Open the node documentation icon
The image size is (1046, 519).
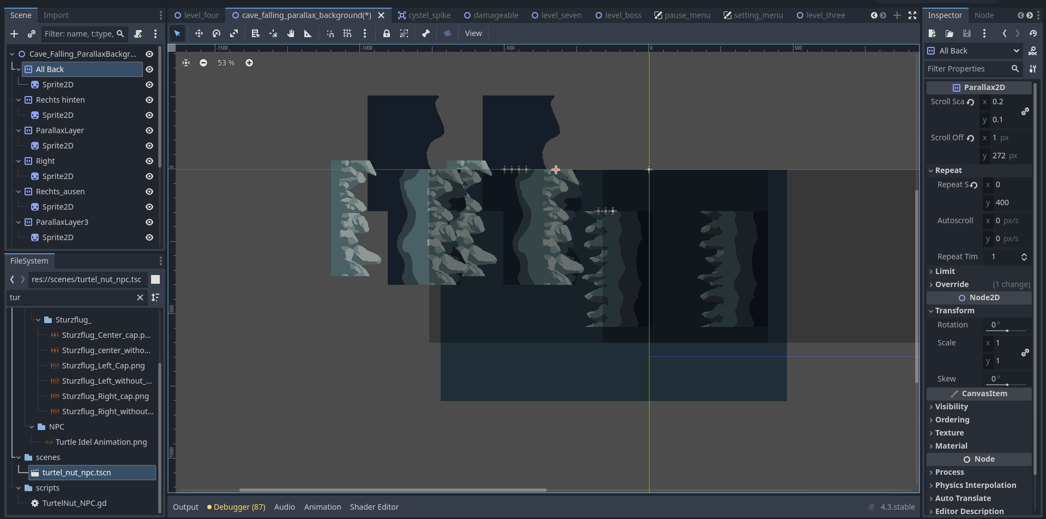tap(1033, 51)
